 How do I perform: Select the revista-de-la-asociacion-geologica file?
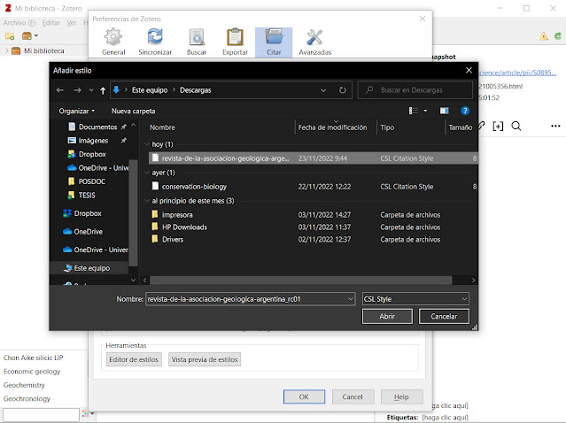pyautogui.click(x=313, y=158)
